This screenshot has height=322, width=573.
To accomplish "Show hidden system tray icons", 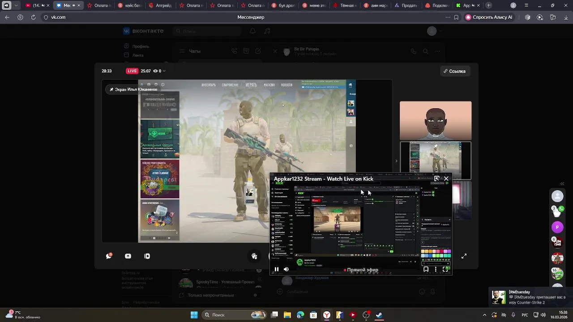I will coord(484,315).
